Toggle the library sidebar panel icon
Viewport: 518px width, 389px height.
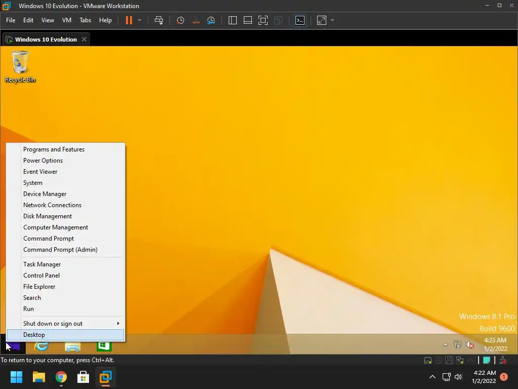tap(233, 20)
